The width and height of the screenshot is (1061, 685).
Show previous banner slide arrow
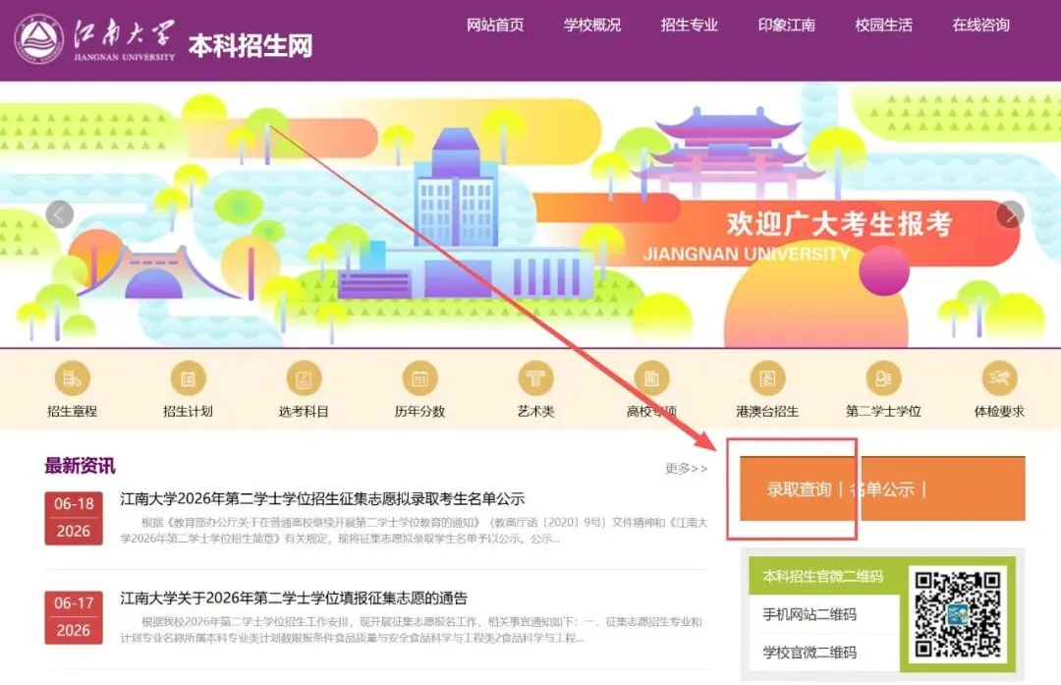click(x=60, y=214)
